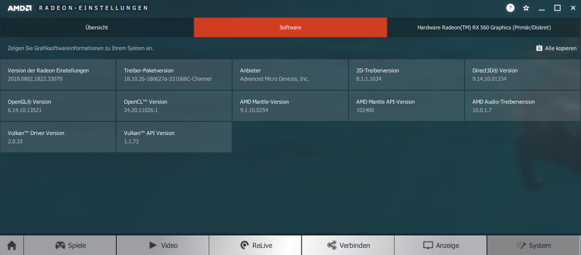
Task: Select the Software tab
Action: point(290,27)
